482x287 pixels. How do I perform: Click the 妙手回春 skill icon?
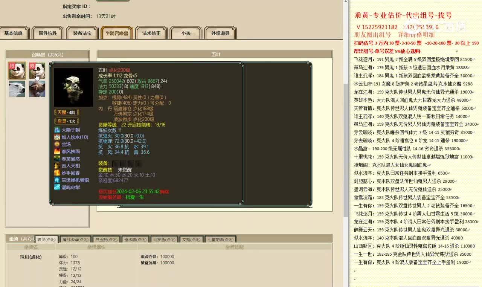57,173
